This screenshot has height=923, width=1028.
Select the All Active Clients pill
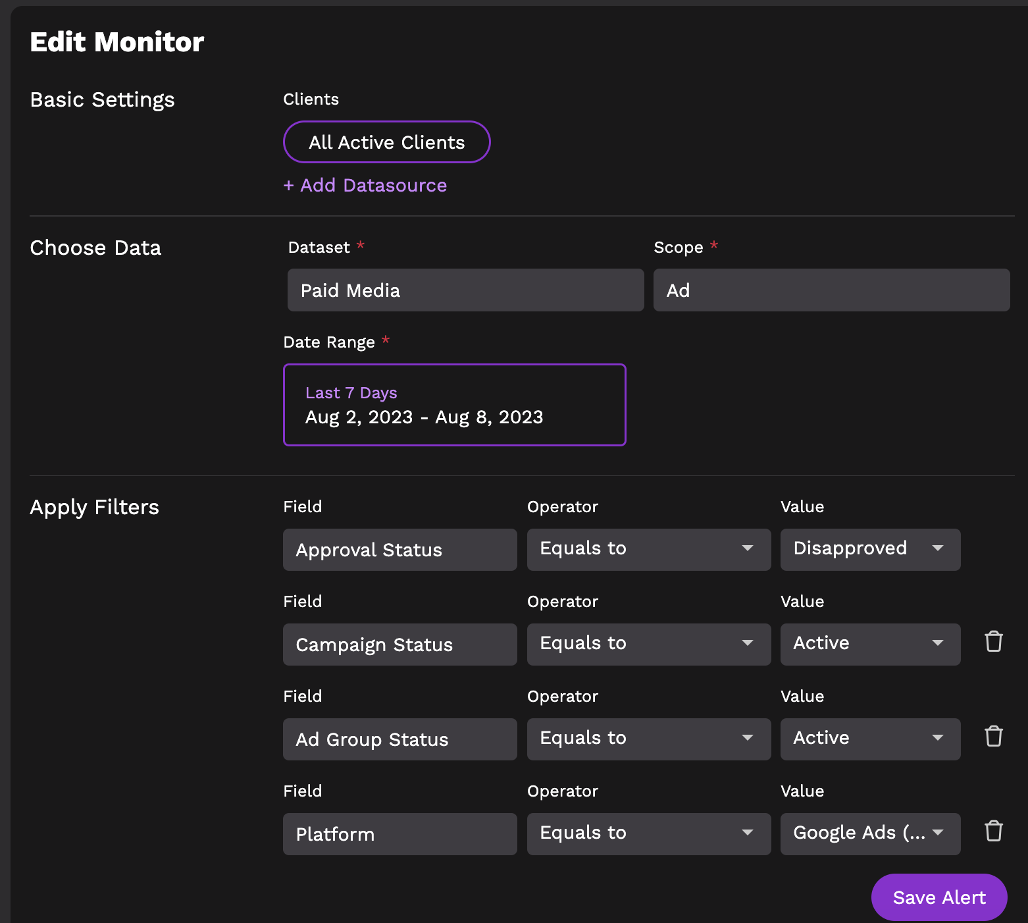(x=386, y=142)
